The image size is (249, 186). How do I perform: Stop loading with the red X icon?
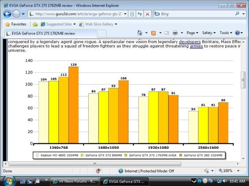coord(147,14)
